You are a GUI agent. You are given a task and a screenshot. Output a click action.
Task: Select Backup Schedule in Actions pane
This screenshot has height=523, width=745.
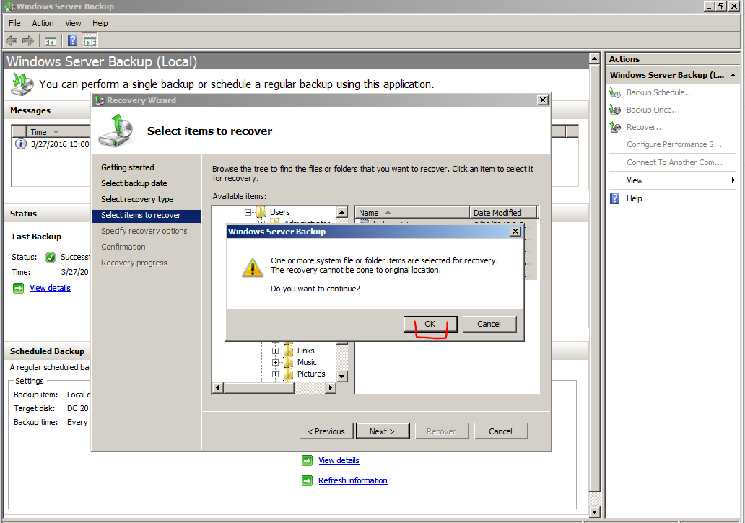(x=660, y=92)
